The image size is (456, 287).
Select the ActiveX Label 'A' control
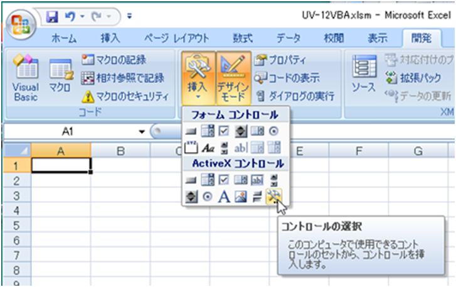click(224, 197)
